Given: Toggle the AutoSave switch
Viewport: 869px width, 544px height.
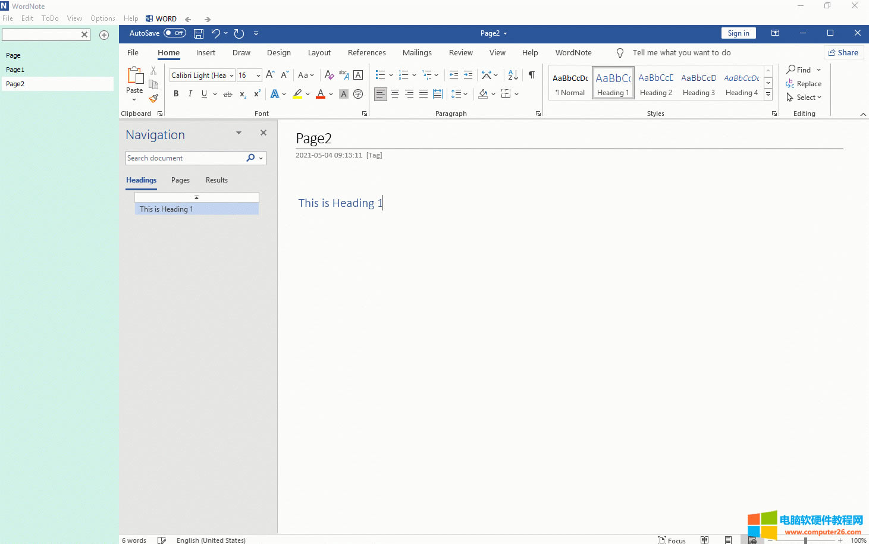Looking at the screenshot, I should coord(175,33).
